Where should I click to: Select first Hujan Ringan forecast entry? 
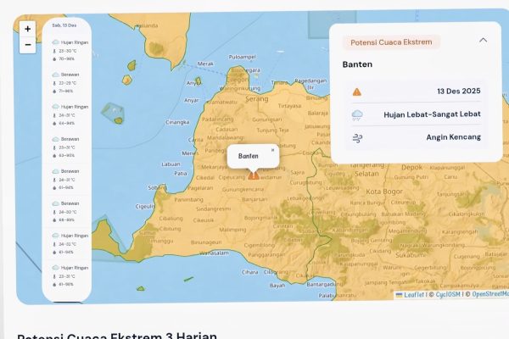tap(70, 42)
